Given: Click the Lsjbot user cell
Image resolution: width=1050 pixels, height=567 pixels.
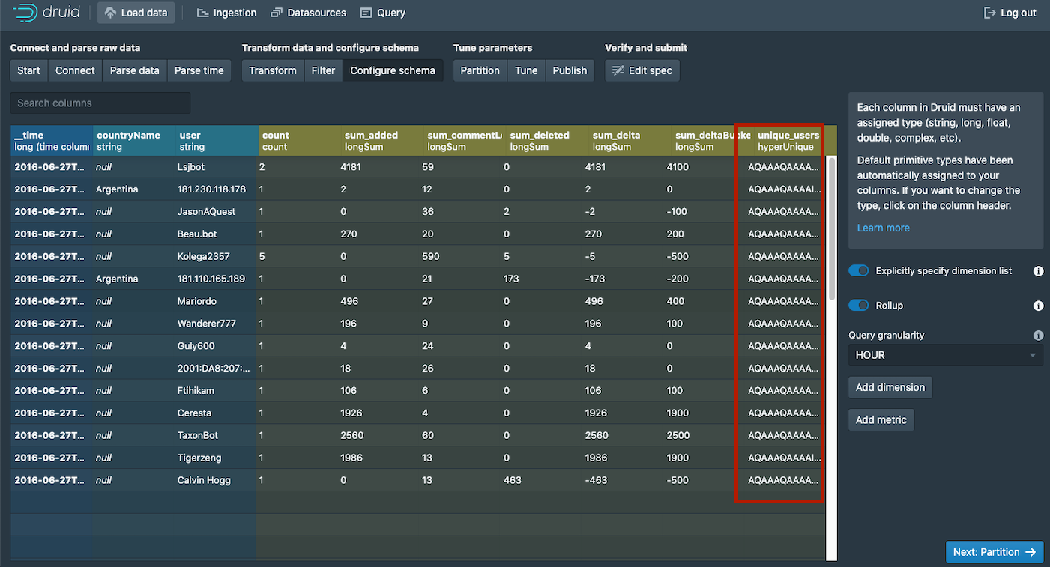Looking at the screenshot, I should tap(216, 167).
